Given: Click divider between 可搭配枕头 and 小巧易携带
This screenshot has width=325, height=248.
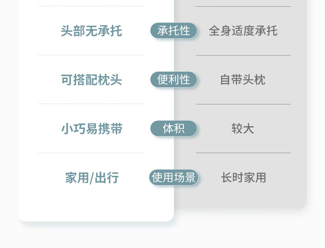Looking at the screenshot, I should pyautogui.click(x=91, y=104).
